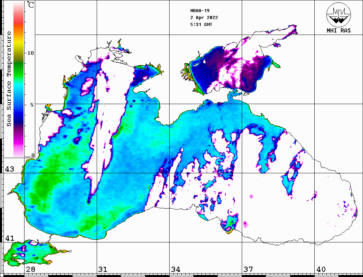The height and width of the screenshot is (277, 363).
Task: Click the '5:31 GMT' time text
Action: pyautogui.click(x=201, y=24)
